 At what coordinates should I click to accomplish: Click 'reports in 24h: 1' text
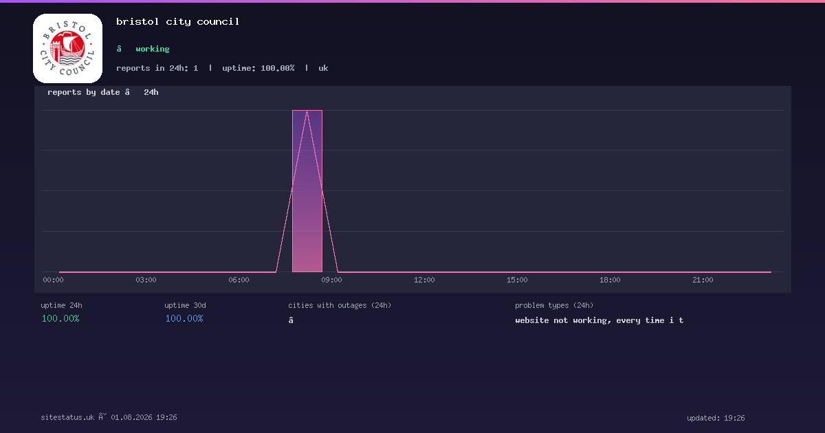157,68
